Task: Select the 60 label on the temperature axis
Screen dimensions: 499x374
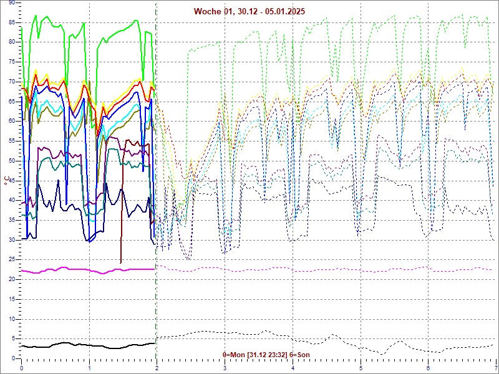Action: pyautogui.click(x=11, y=121)
